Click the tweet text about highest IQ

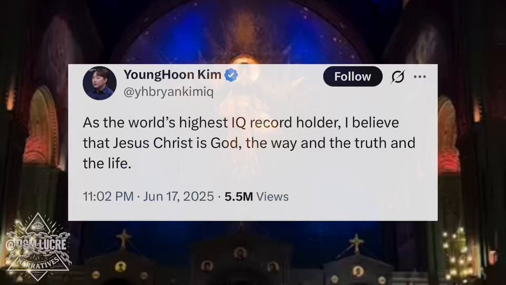[249, 143]
